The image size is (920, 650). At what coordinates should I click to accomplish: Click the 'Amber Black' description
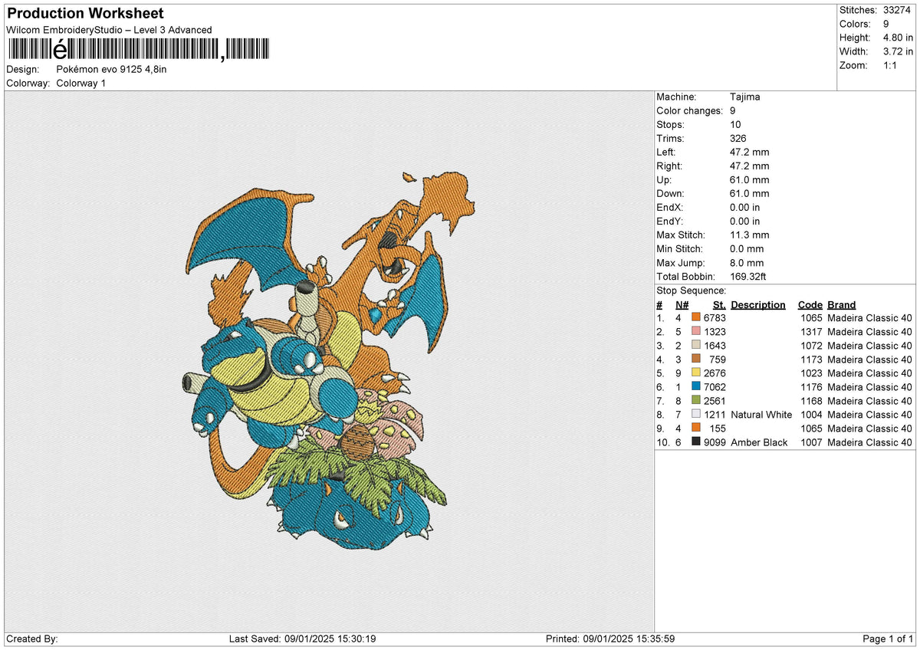point(759,442)
